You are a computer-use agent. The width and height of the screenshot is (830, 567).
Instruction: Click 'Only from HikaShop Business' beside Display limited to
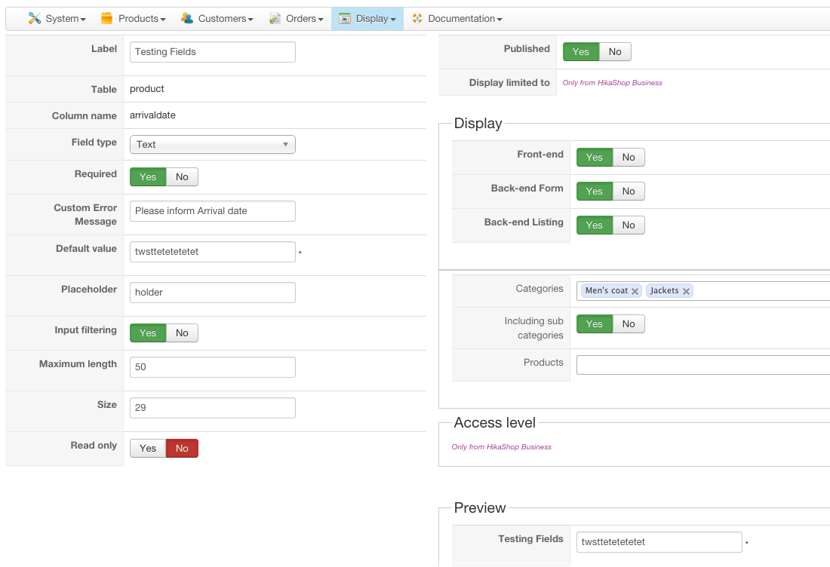pos(612,83)
